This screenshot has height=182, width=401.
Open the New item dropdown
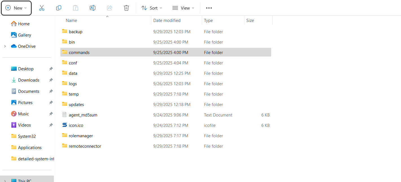click(x=16, y=8)
